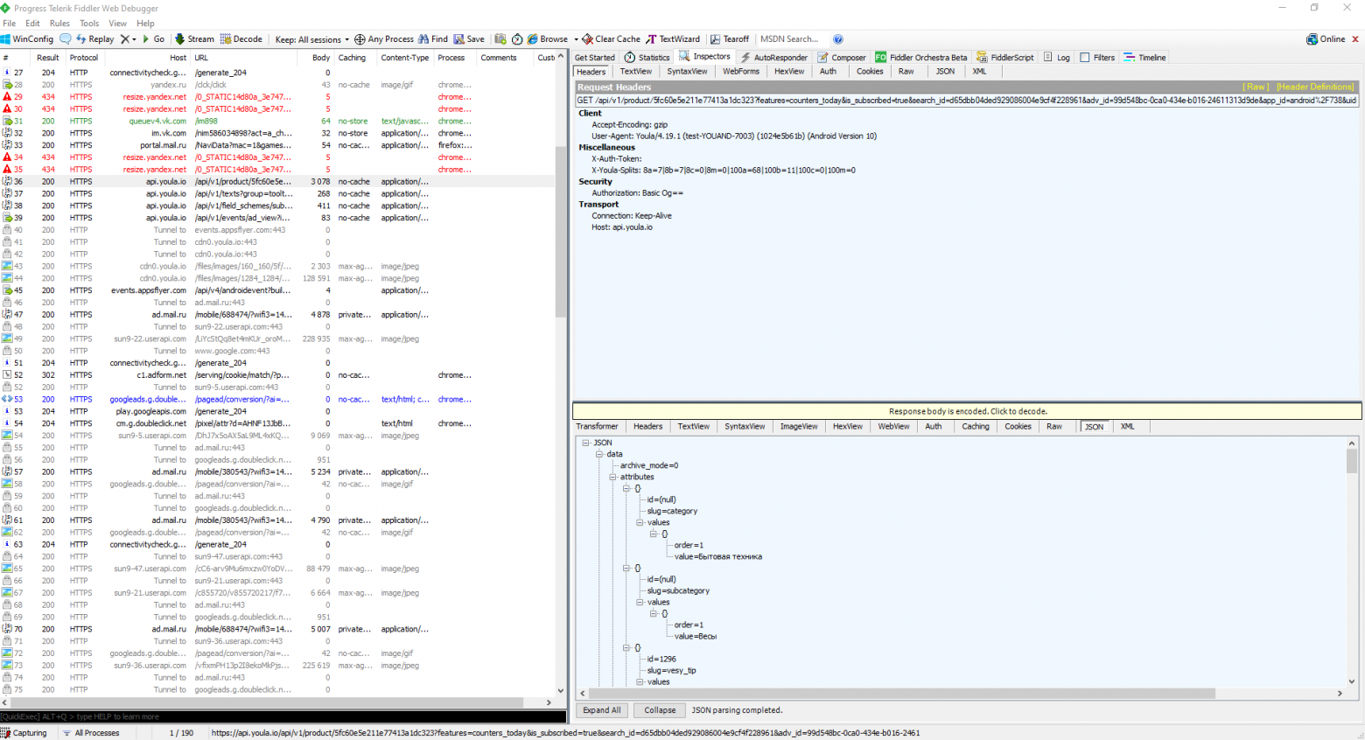Open the AutoResponder tab
The height and width of the screenshot is (740, 1365).
pyautogui.click(x=774, y=58)
